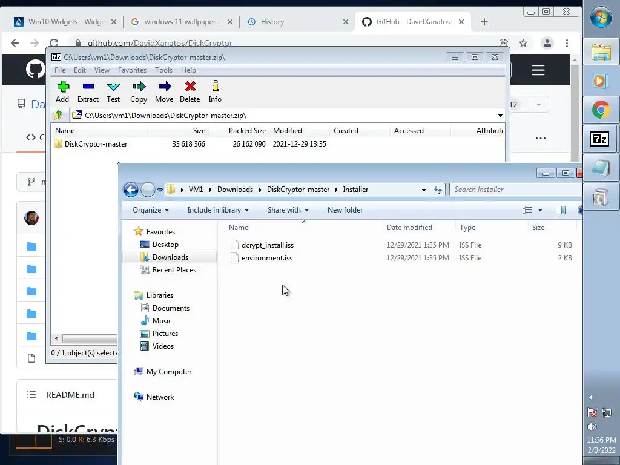This screenshot has width=620, height=465.
Task: Open Downloads in Favorites sidebar
Action: pyautogui.click(x=170, y=257)
